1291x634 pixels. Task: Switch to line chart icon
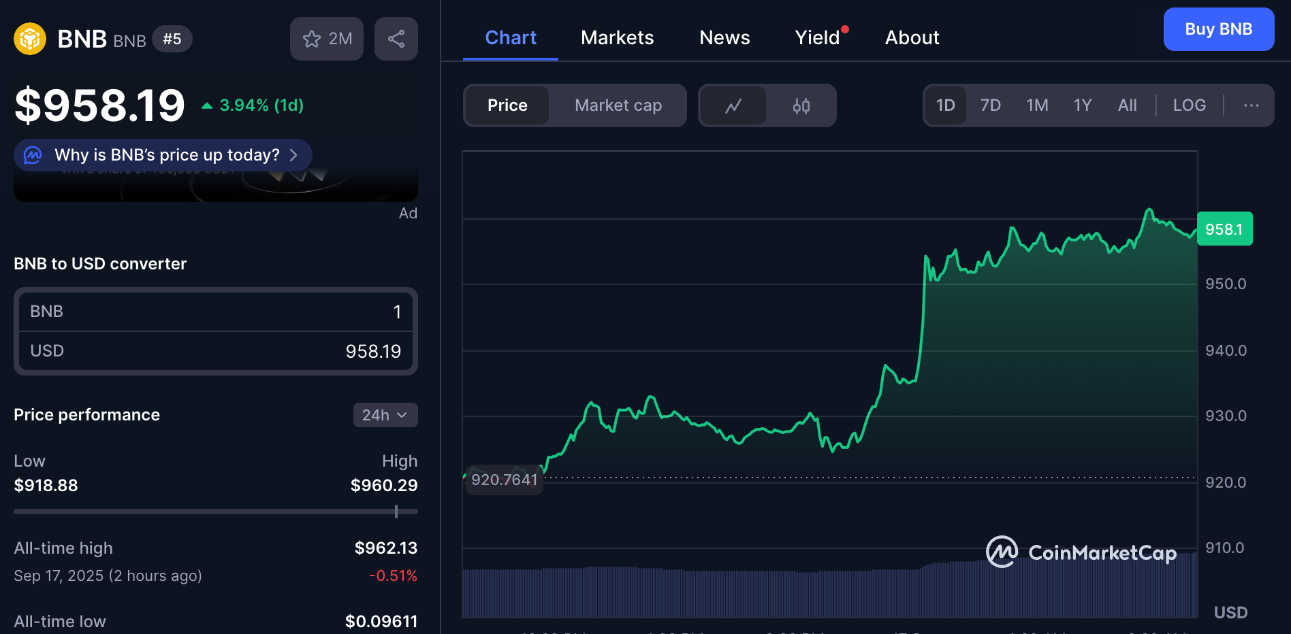click(733, 105)
